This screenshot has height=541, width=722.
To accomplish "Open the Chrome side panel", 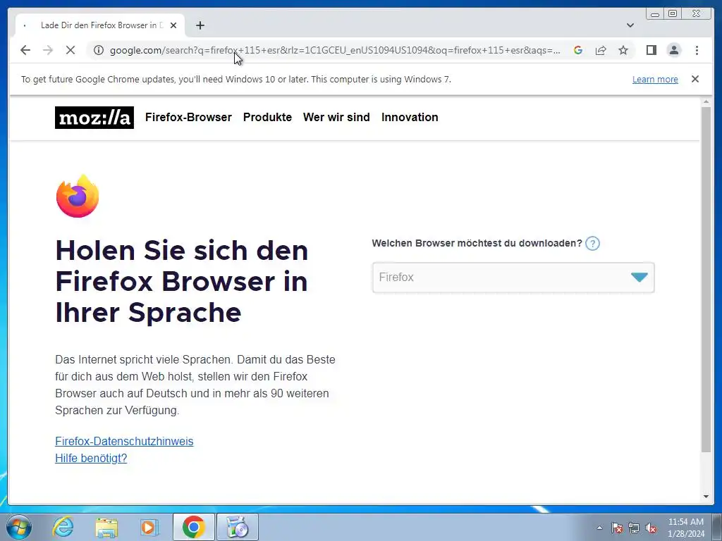I will pyautogui.click(x=651, y=50).
